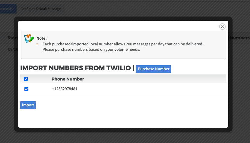
Task: Select the +12562978481 phone number text
Action: click(65, 89)
